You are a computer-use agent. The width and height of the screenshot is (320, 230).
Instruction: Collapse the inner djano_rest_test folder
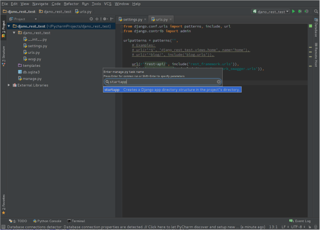pyautogui.click(x=14, y=33)
